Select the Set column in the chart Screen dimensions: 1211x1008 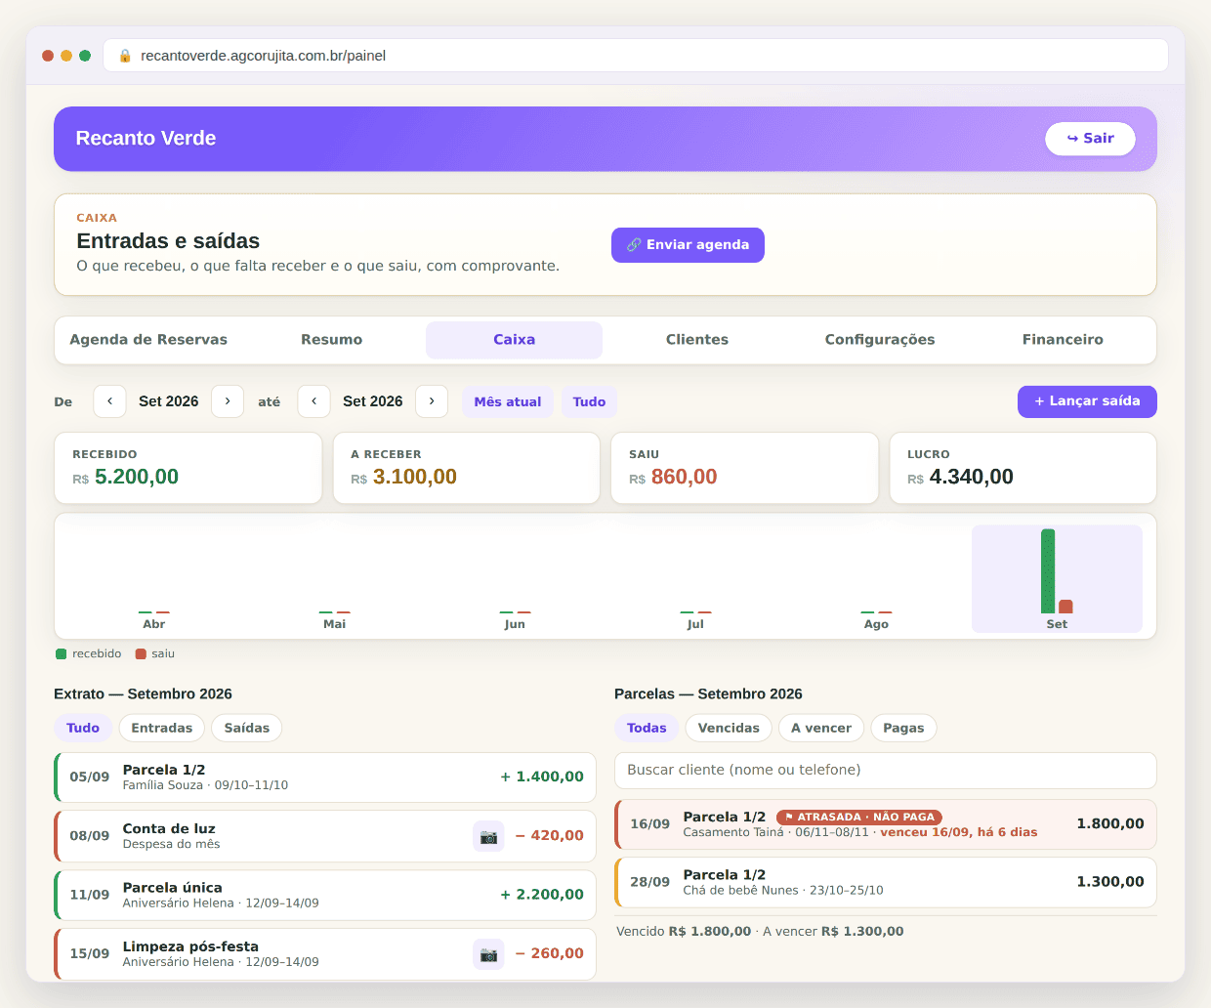click(x=1057, y=579)
